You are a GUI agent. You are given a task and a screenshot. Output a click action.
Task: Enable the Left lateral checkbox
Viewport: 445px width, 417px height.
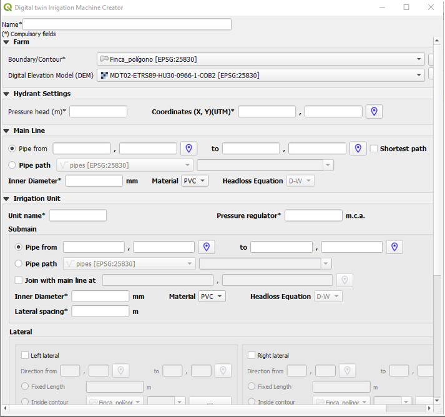click(x=25, y=355)
